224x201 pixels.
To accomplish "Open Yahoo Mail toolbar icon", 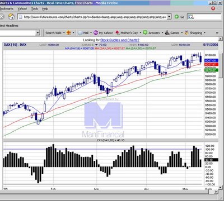I will coord(80,33).
